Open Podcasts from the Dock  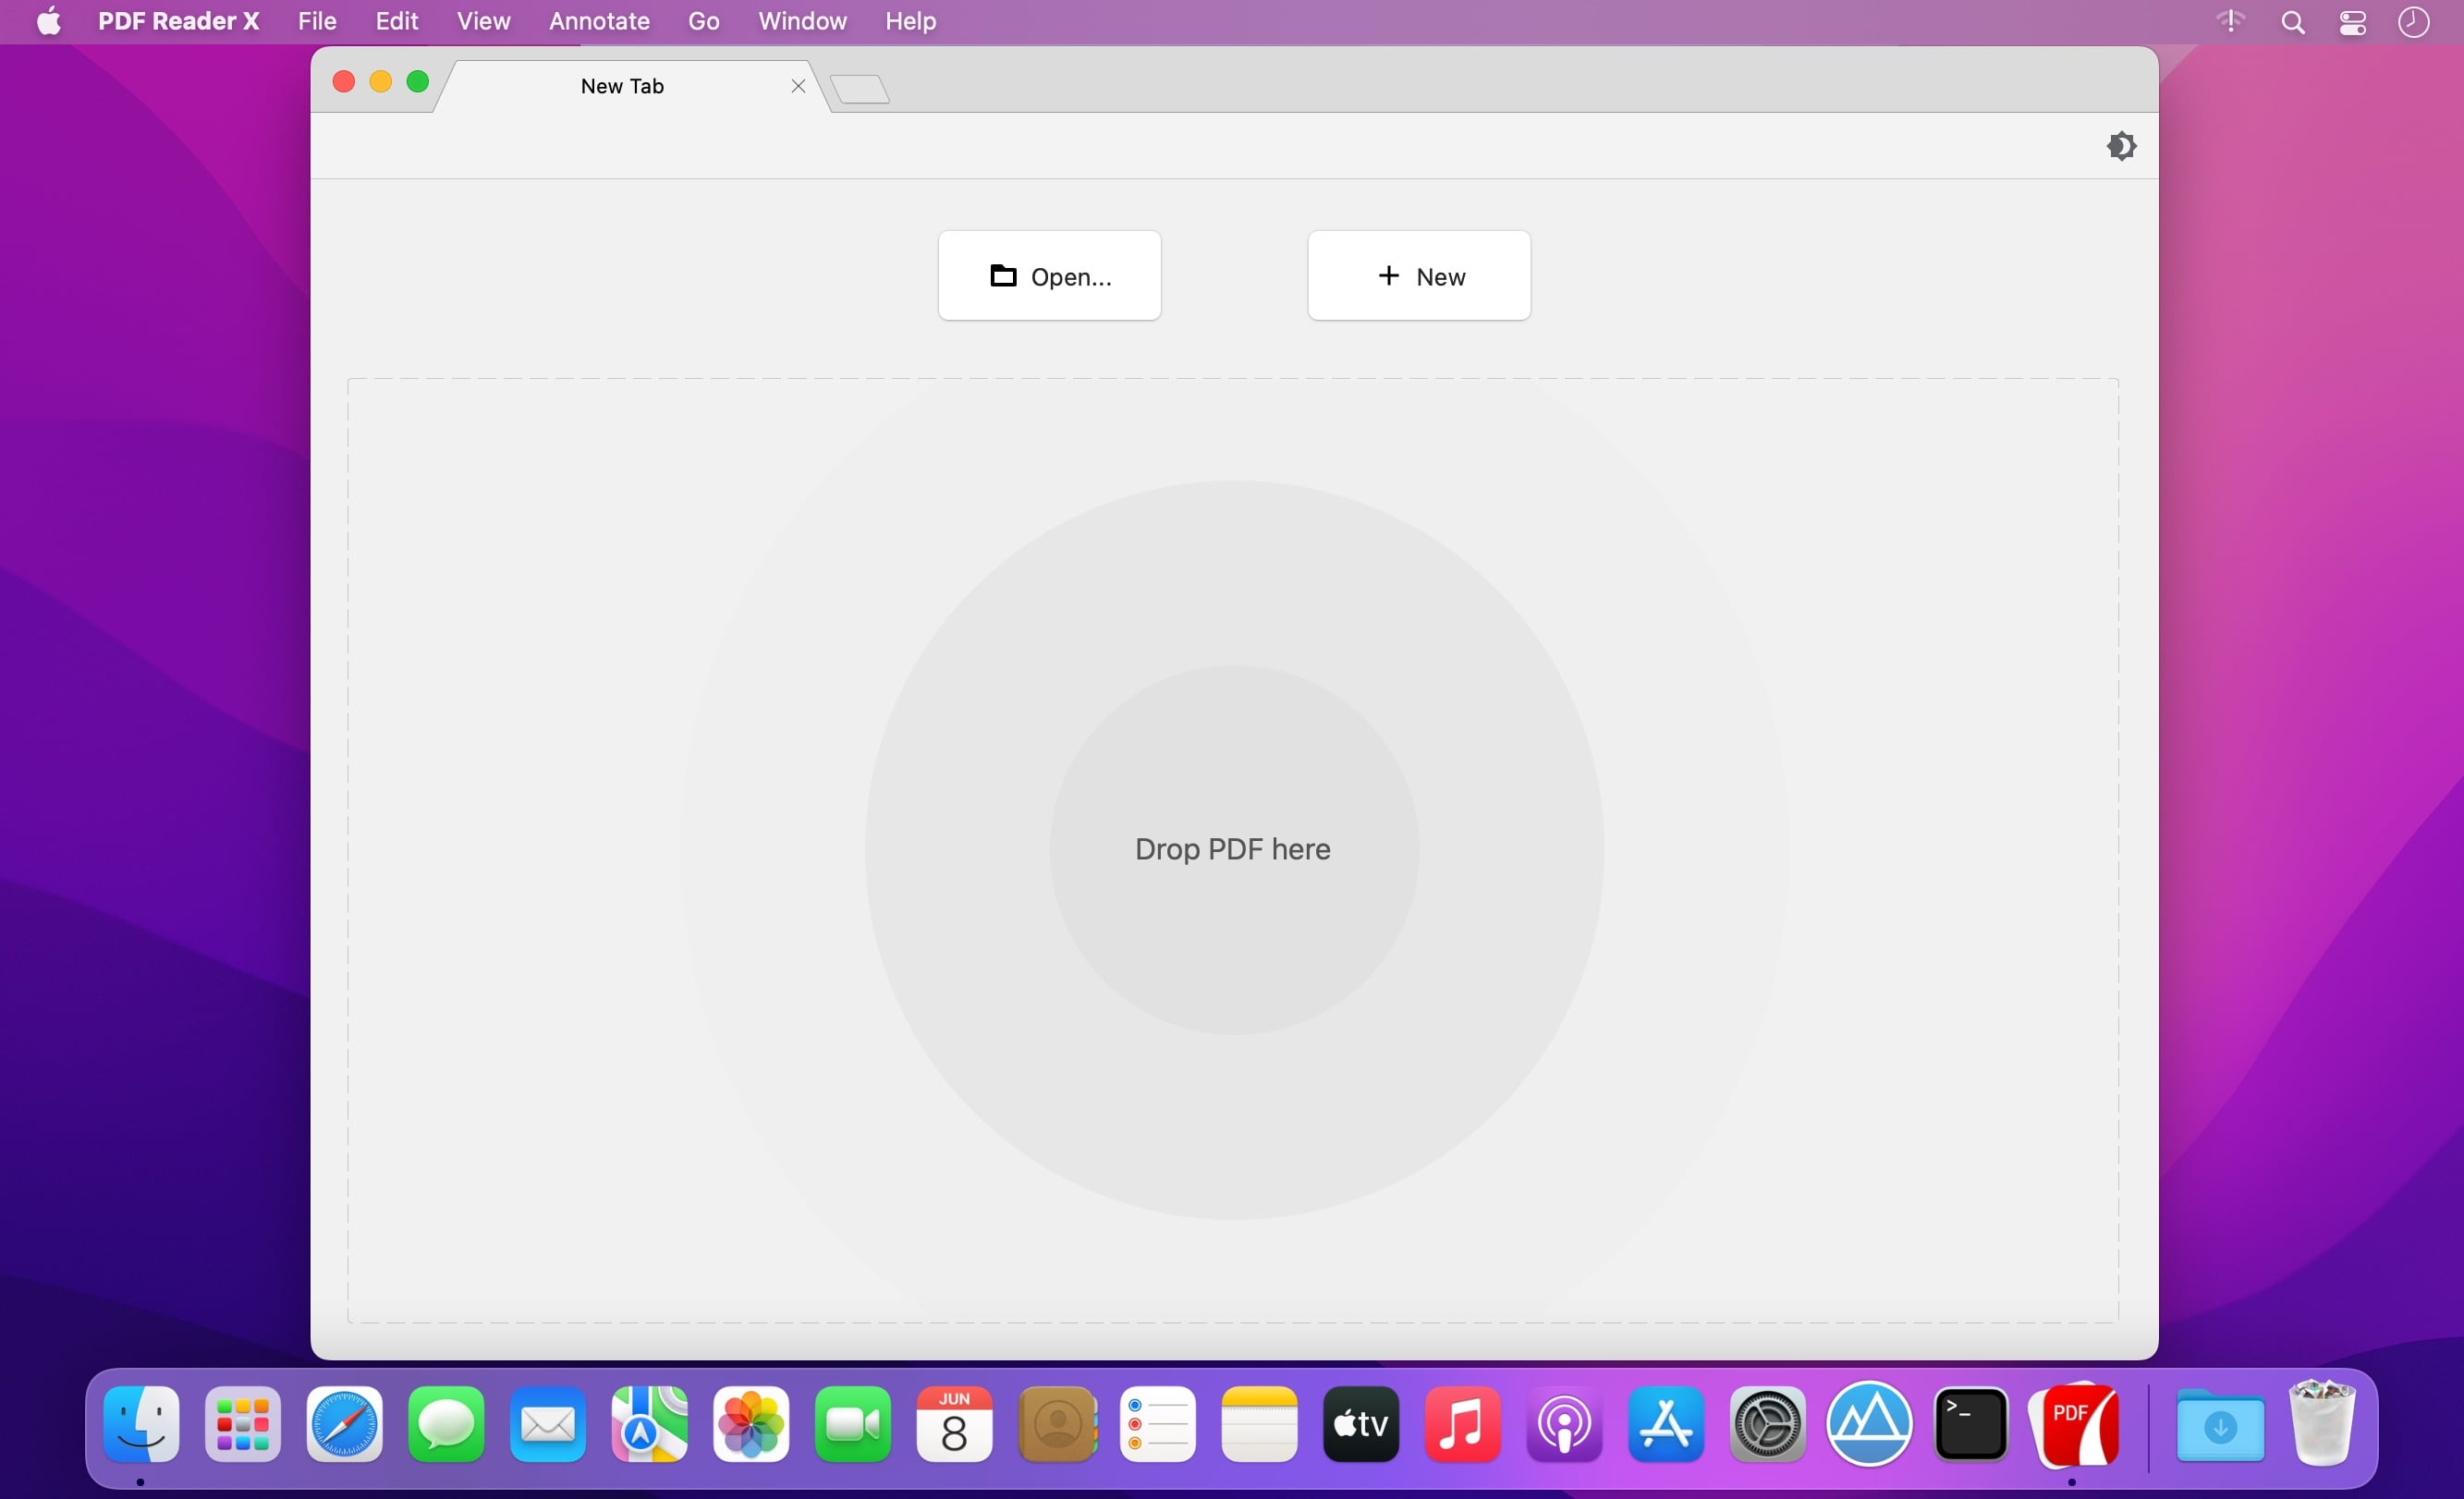[1564, 1424]
